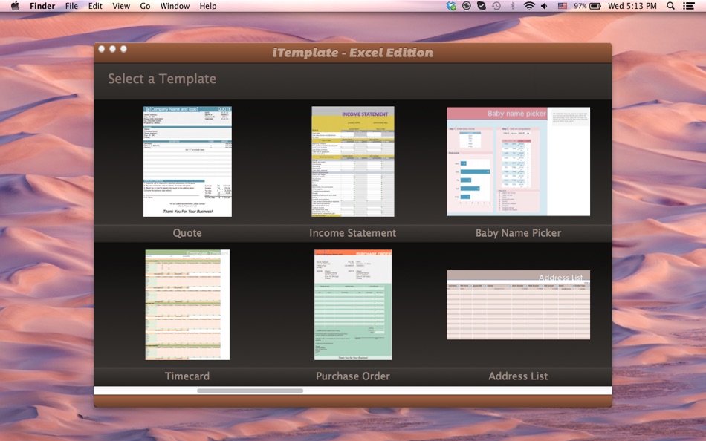Open the Apple menu
The height and width of the screenshot is (441, 706).
(x=15, y=6)
